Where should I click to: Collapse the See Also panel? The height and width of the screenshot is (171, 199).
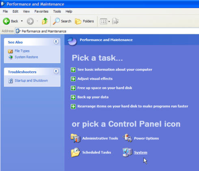point(56,42)
